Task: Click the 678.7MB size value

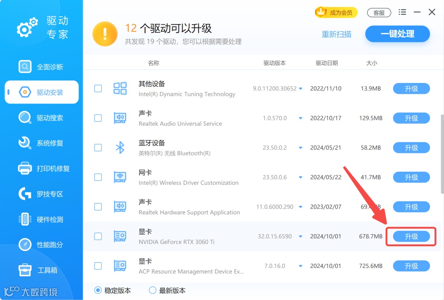Action: 371,236
